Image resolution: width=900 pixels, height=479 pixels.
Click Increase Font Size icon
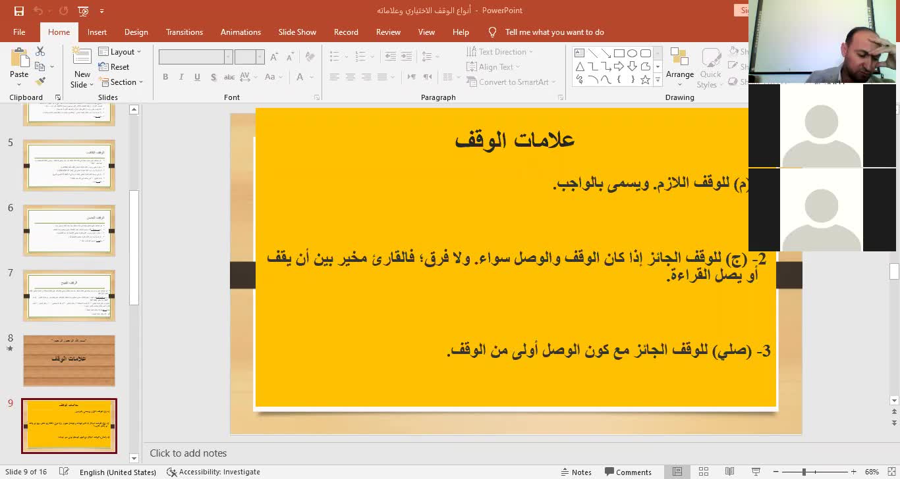[274, 57]
